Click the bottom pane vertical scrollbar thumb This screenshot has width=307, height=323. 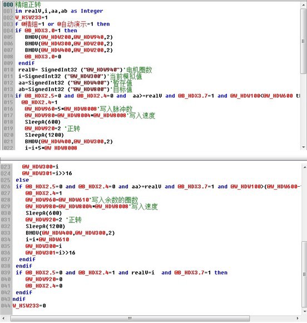[305, 274]
